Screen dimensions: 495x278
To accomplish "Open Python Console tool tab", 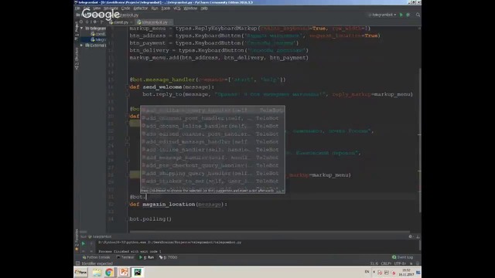I will pos(96,257).
